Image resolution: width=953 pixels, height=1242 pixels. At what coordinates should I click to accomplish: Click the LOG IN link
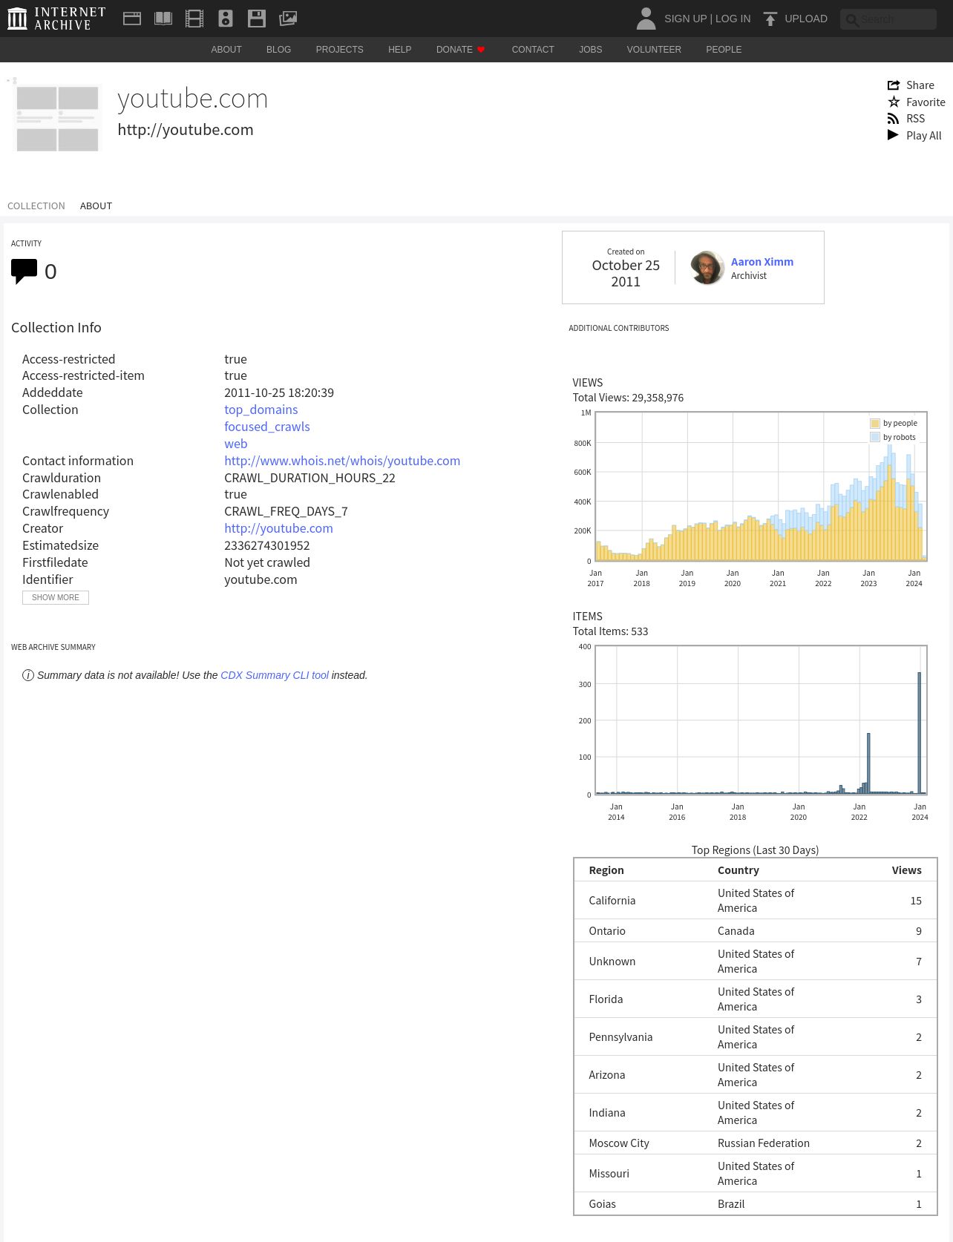click(733, 19)
